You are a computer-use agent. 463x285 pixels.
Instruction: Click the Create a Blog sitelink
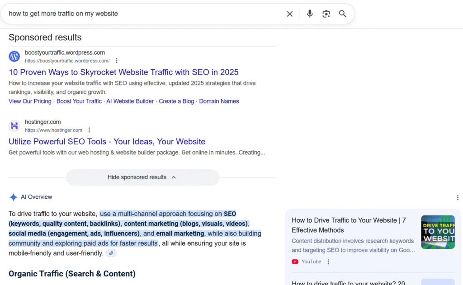(176, 101)
